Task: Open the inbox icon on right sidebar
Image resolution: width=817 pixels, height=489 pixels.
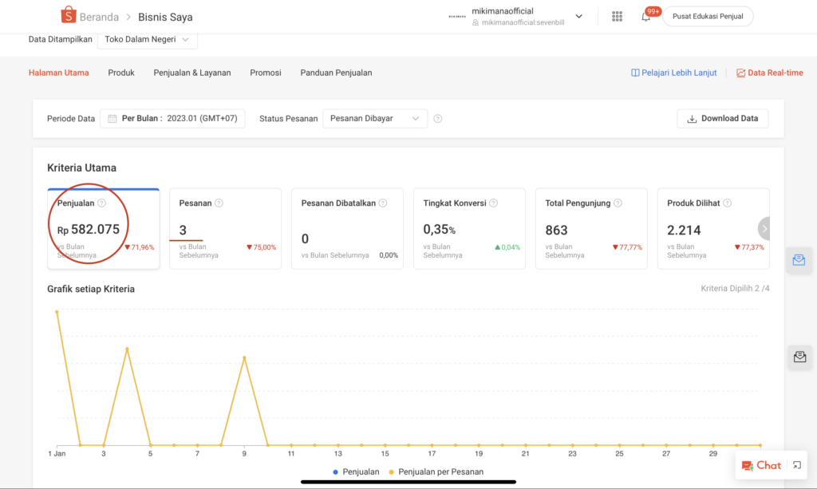Action: [799, 260]
